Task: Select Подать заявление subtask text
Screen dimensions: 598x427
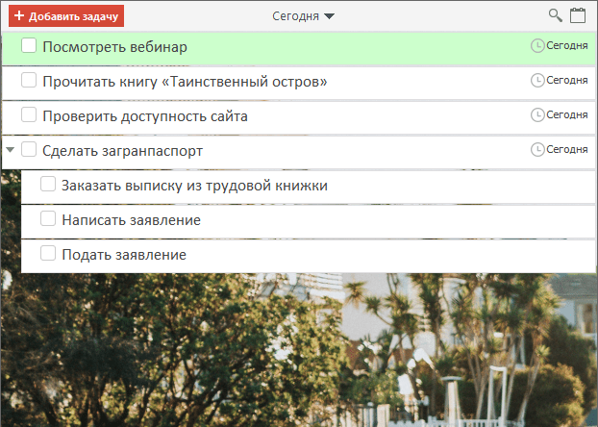Action: [x=124, y=255]
